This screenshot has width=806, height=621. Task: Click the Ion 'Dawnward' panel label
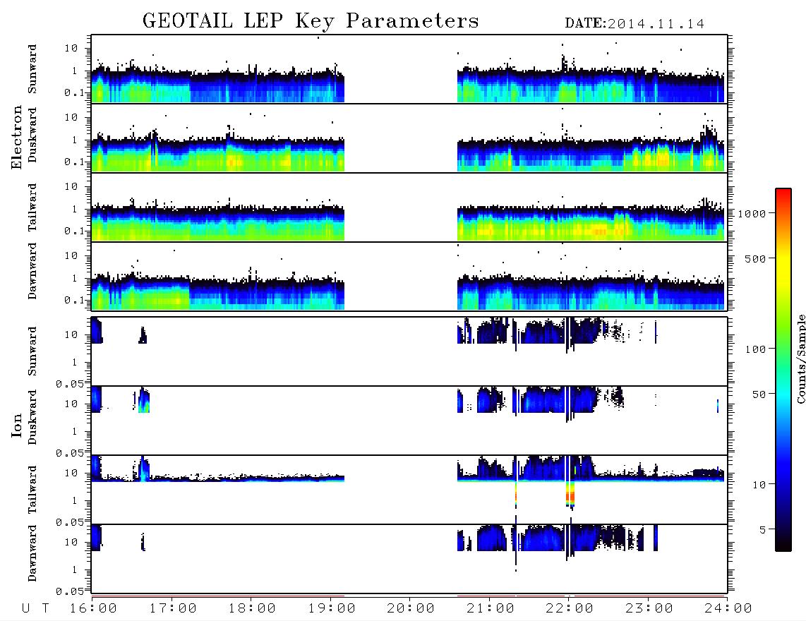32,553
